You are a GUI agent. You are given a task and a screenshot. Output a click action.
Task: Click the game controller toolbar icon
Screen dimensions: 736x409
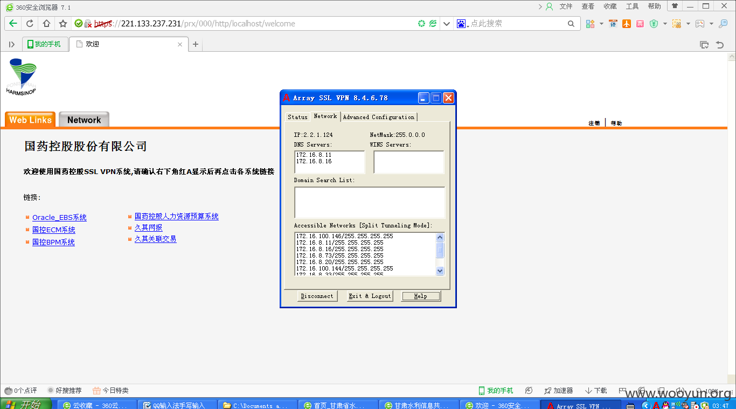point(700,24)
